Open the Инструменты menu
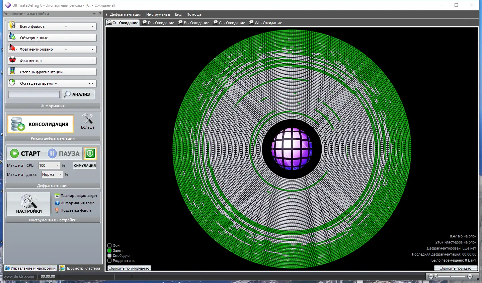 pyautogui.click(x=158, y=14)
